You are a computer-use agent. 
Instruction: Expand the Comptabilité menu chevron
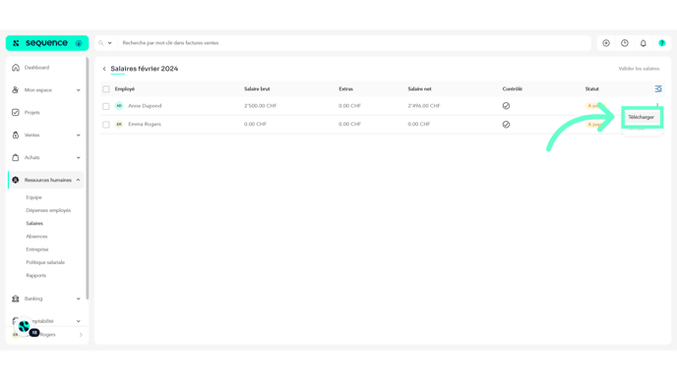pyautogui.click(x=78, y=321)
